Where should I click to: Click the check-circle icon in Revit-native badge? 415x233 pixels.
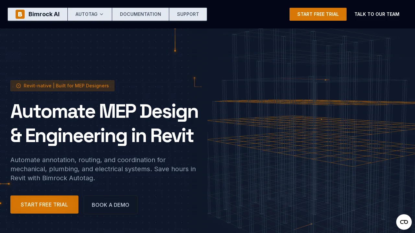18,86
